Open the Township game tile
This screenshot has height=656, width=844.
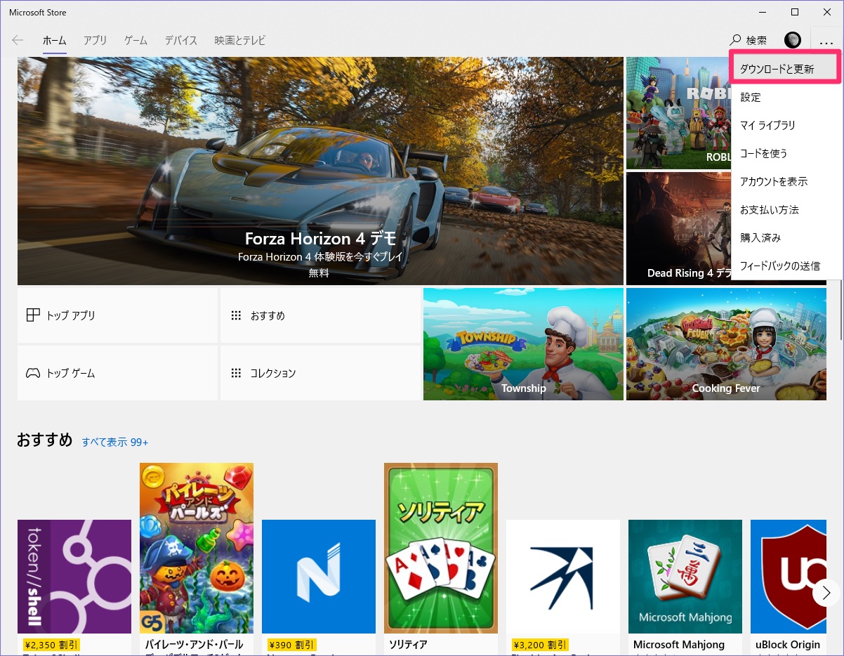(523, 344)
